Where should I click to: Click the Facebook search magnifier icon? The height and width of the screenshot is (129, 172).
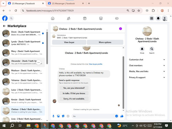point(11,18)
